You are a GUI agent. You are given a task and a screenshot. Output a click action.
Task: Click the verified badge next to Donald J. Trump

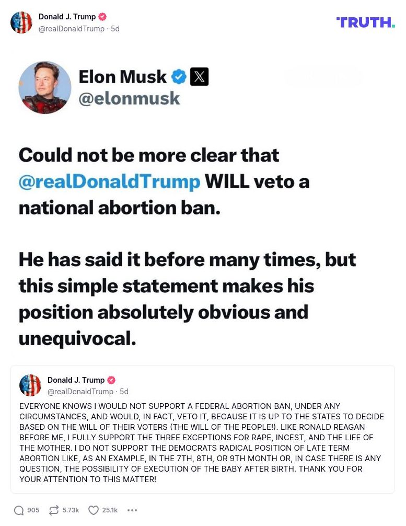pos(102,16)
